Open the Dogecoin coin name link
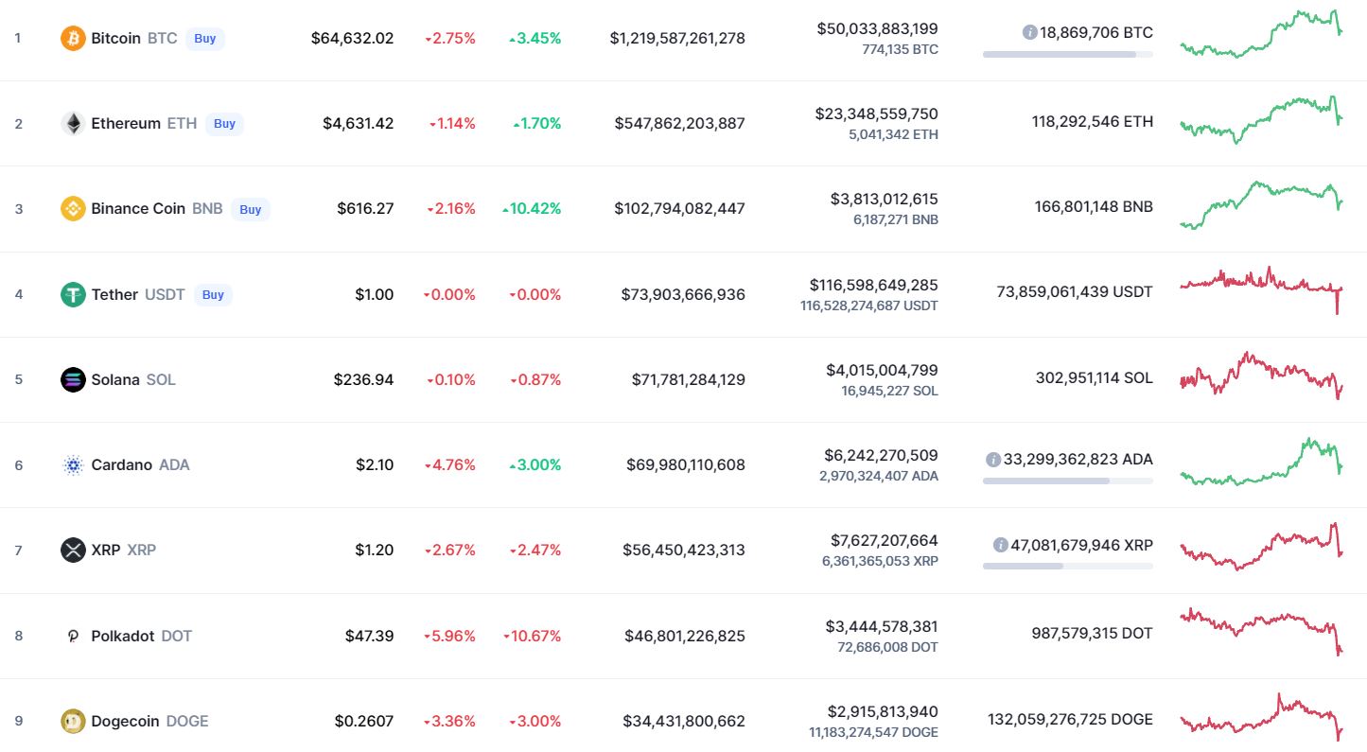1367x752 pixels. pos(126,721)
